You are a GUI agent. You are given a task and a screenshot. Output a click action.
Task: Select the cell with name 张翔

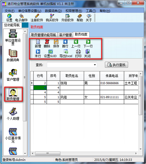click(x=72, y=83)
